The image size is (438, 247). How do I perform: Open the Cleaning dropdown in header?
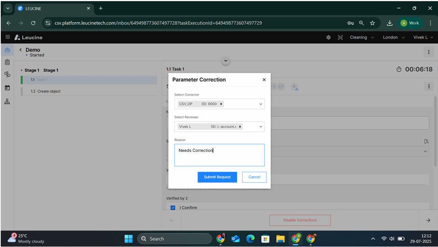click(362, 37)
